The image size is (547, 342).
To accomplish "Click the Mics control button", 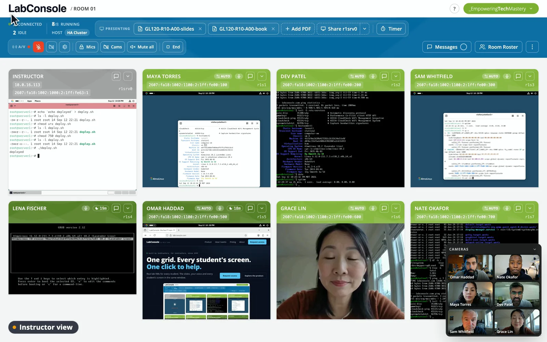I will [x=87, y=47].
